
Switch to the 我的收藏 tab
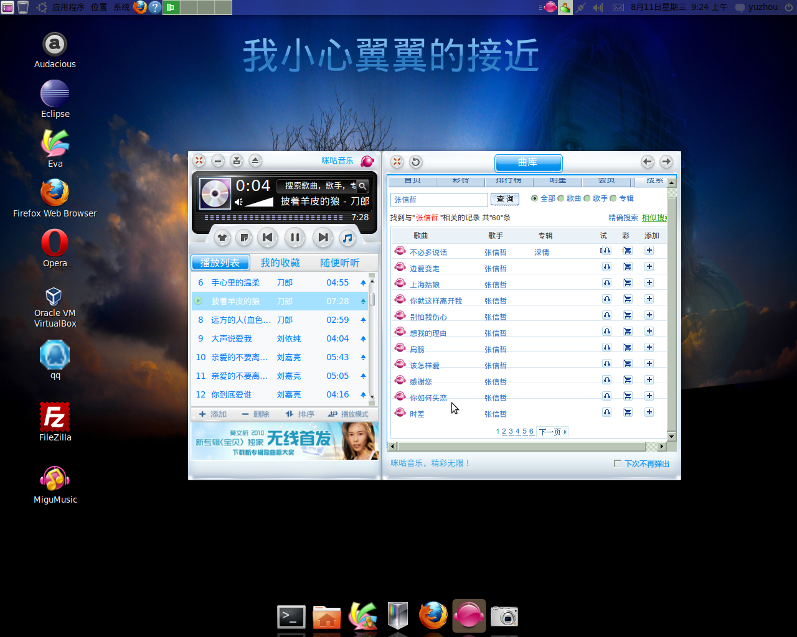[x=280, y=263]
